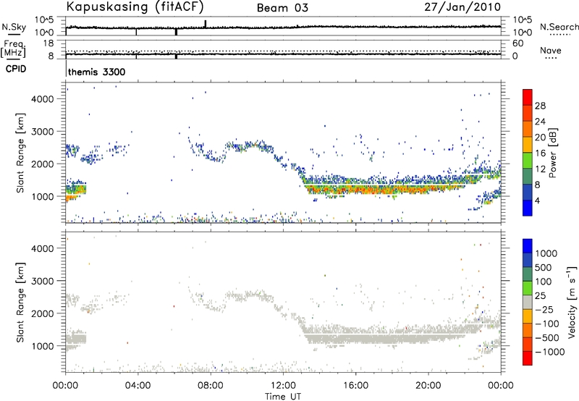The image size is (579, 401).
Task: Select Slant Range [km] label of velocity panel
Action: point(20,303)
